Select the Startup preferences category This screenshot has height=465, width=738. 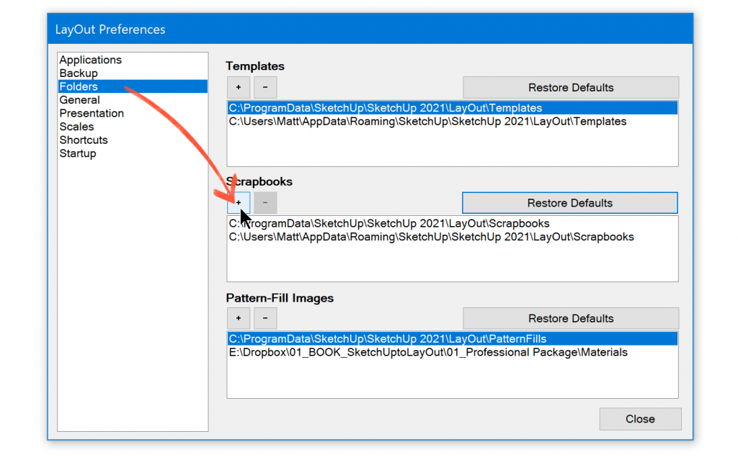click(x=78, y=153)
